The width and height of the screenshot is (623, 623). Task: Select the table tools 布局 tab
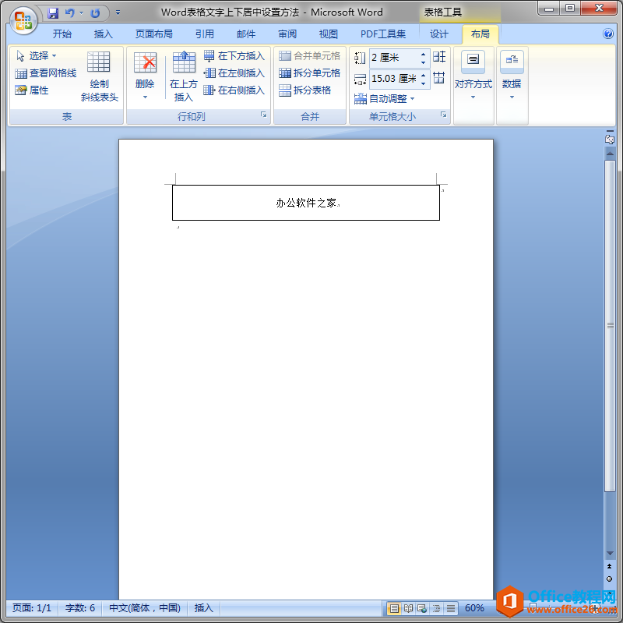tap(480, 34)
